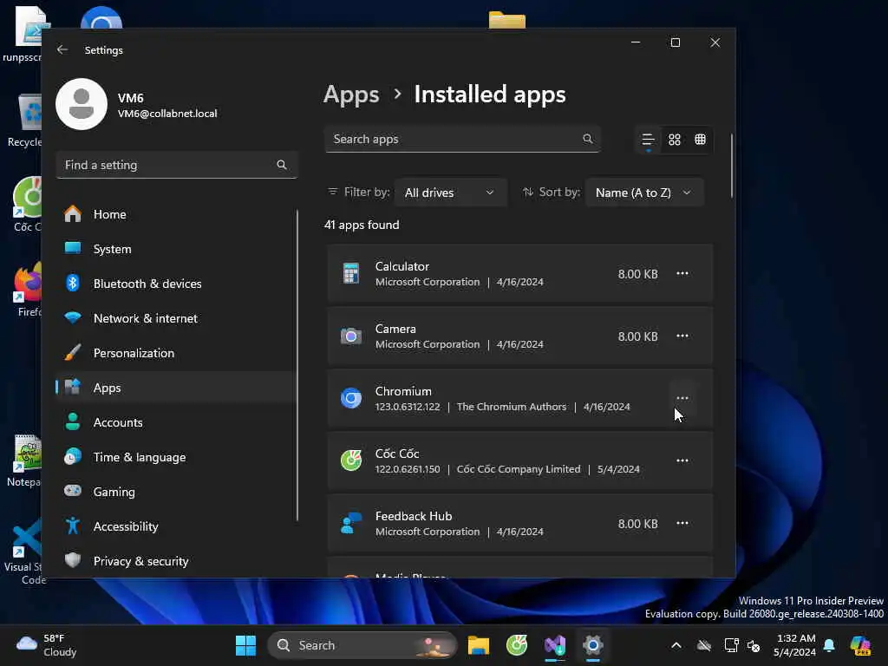Viewport: 888px width, 666px height.
Task: Open the weather widget showing 58°F Cloudy
Action: (47, 645)
